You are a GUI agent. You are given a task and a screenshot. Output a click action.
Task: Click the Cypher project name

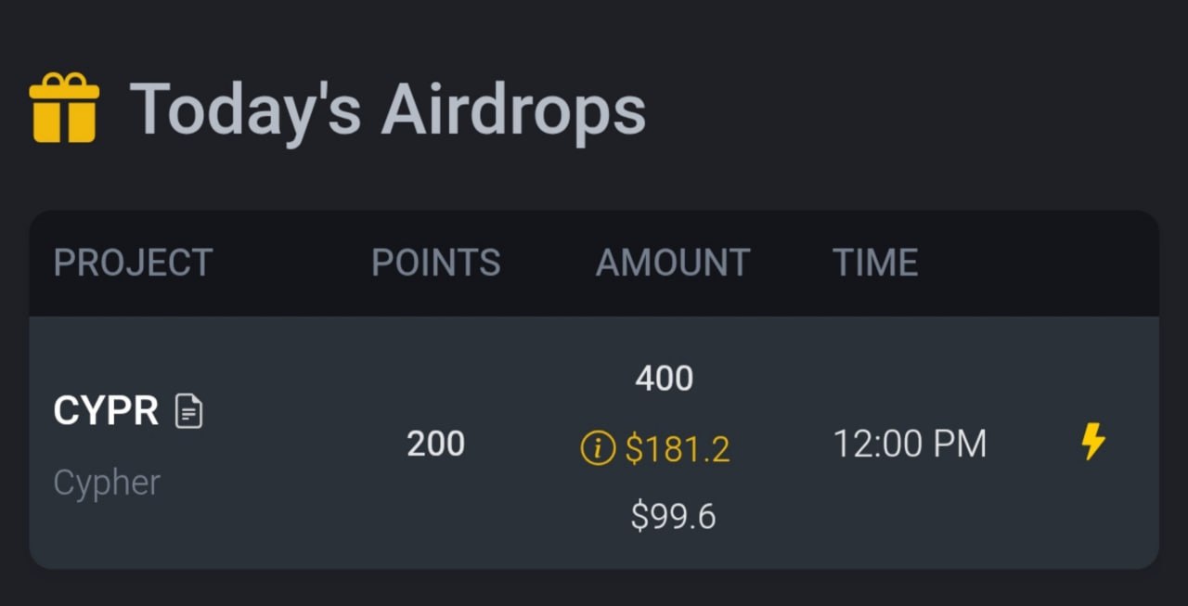(107, 483)
